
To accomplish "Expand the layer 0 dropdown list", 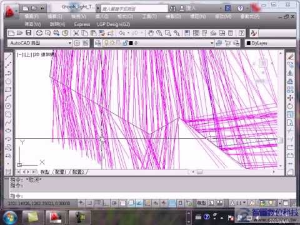I will [212, 43].
